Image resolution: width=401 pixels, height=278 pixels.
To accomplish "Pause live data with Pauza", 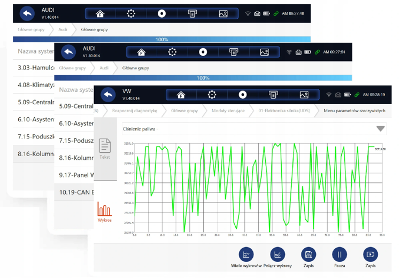I will pos(340,258).
